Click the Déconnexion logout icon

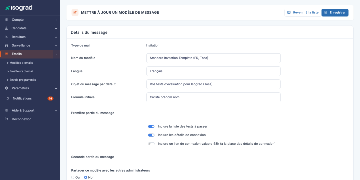[6, 119]
